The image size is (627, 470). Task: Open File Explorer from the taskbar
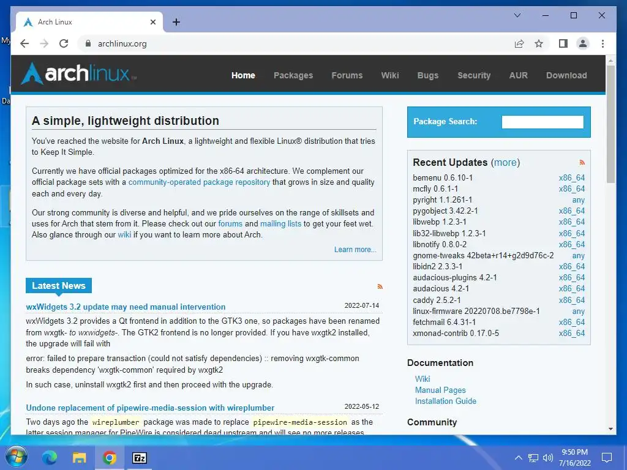pyautogui.click(x=79, y=458)
